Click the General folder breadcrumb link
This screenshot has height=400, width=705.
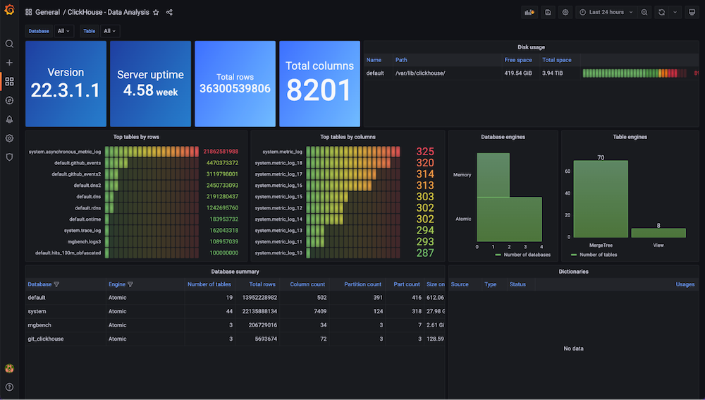[47, 12]
